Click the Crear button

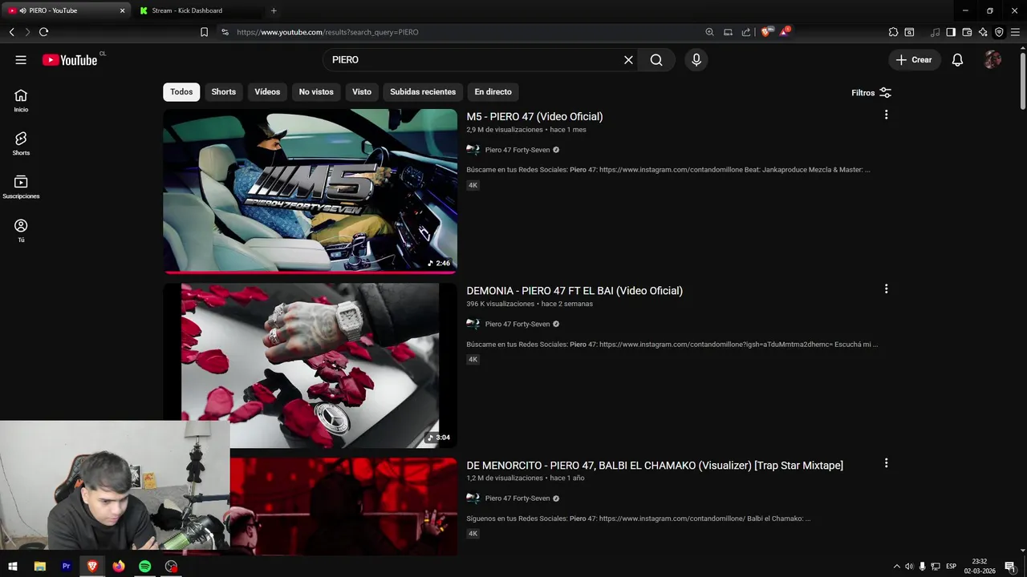[914, 60]
